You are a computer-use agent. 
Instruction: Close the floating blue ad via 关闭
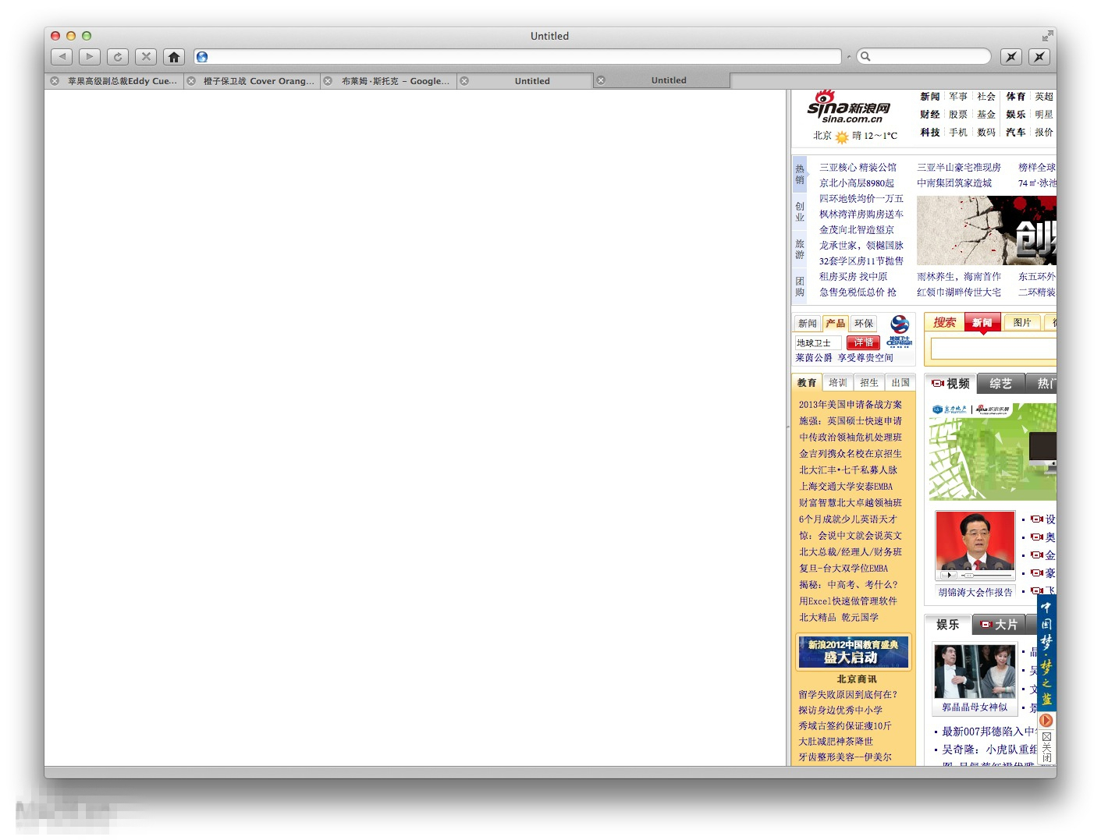1046,747
